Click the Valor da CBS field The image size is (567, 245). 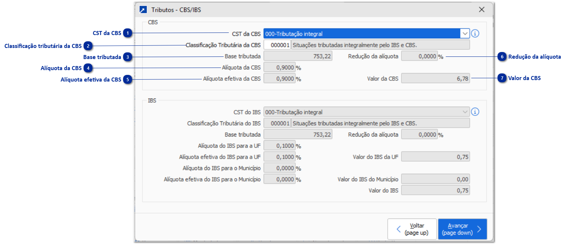(x=435, y=78)
